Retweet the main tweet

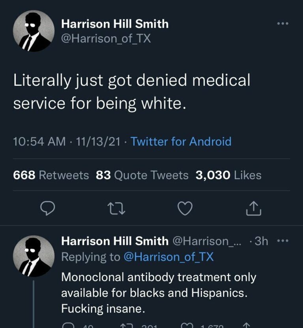point(116,208)
